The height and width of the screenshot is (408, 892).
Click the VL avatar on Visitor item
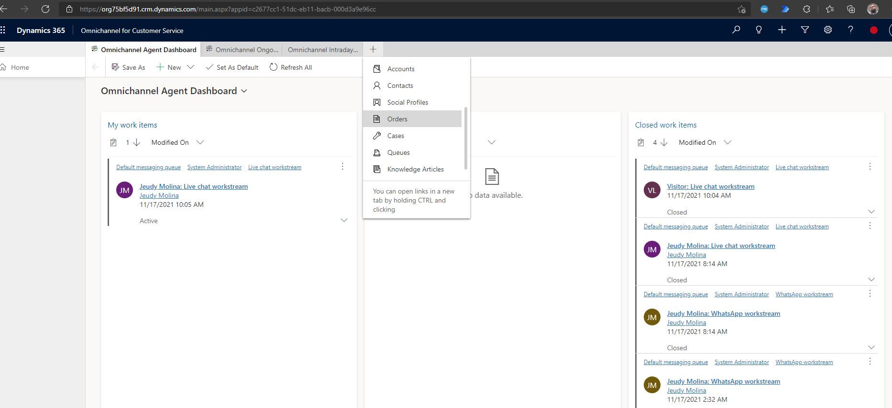pyautogui.click(x=652, y=190)
